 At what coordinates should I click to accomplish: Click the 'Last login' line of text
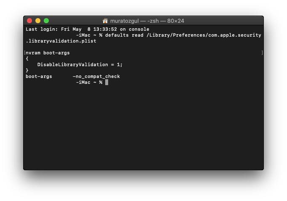[88, 29]
